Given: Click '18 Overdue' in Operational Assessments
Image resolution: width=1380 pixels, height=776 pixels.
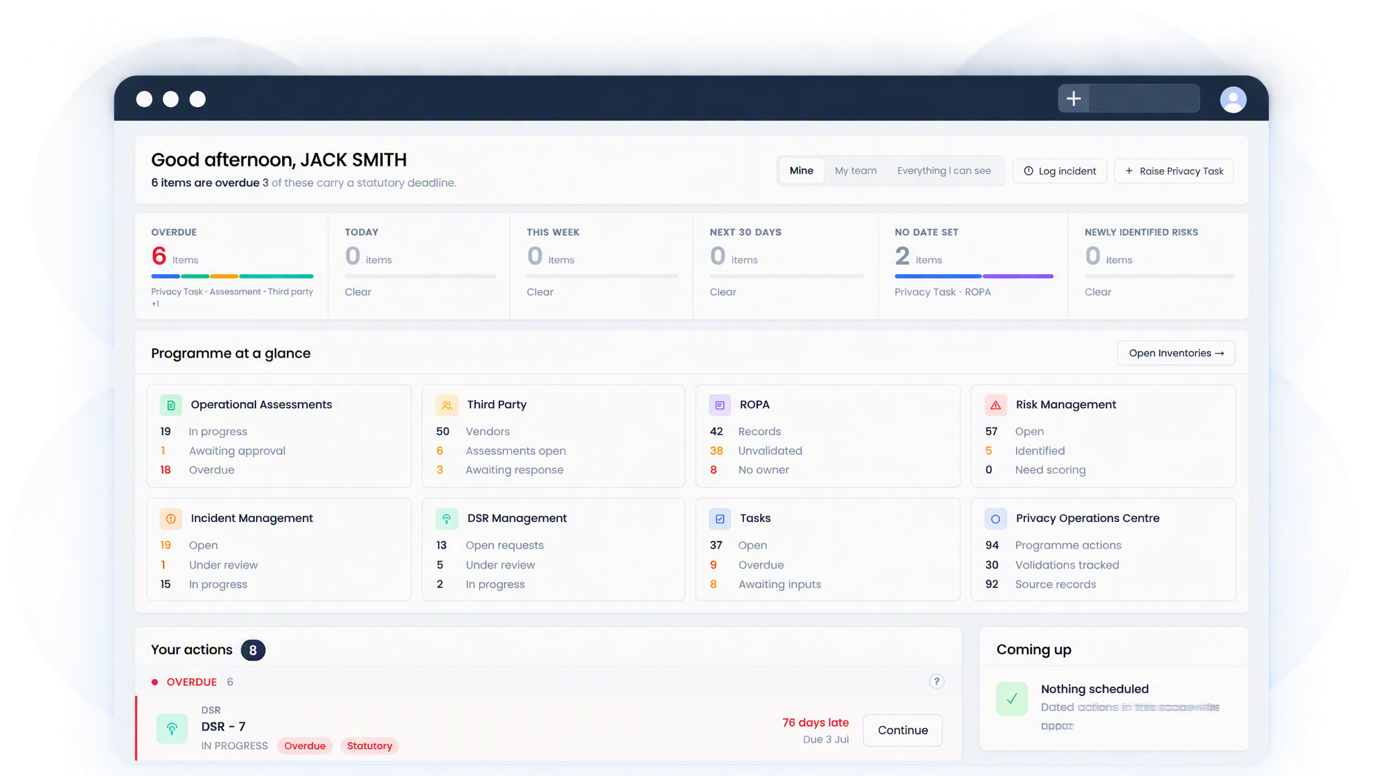Looking at the screenshot, I should (x=197, y=470).
